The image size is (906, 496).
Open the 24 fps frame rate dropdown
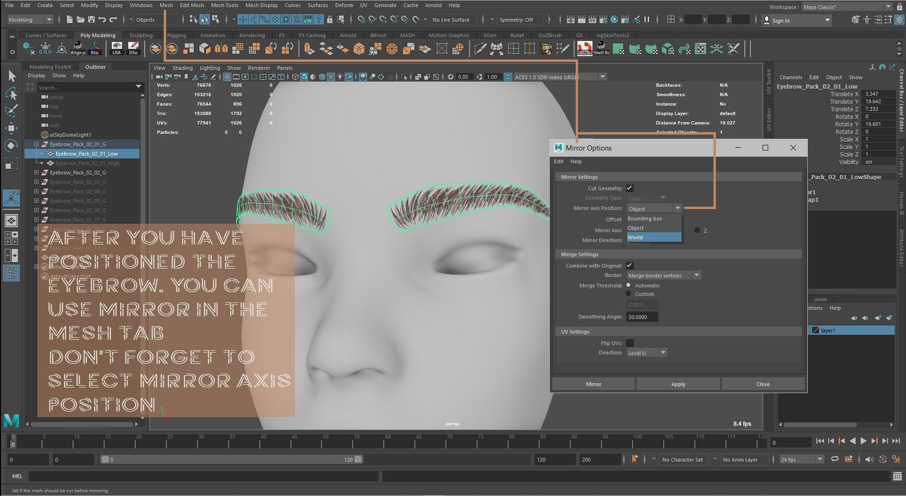802,459
